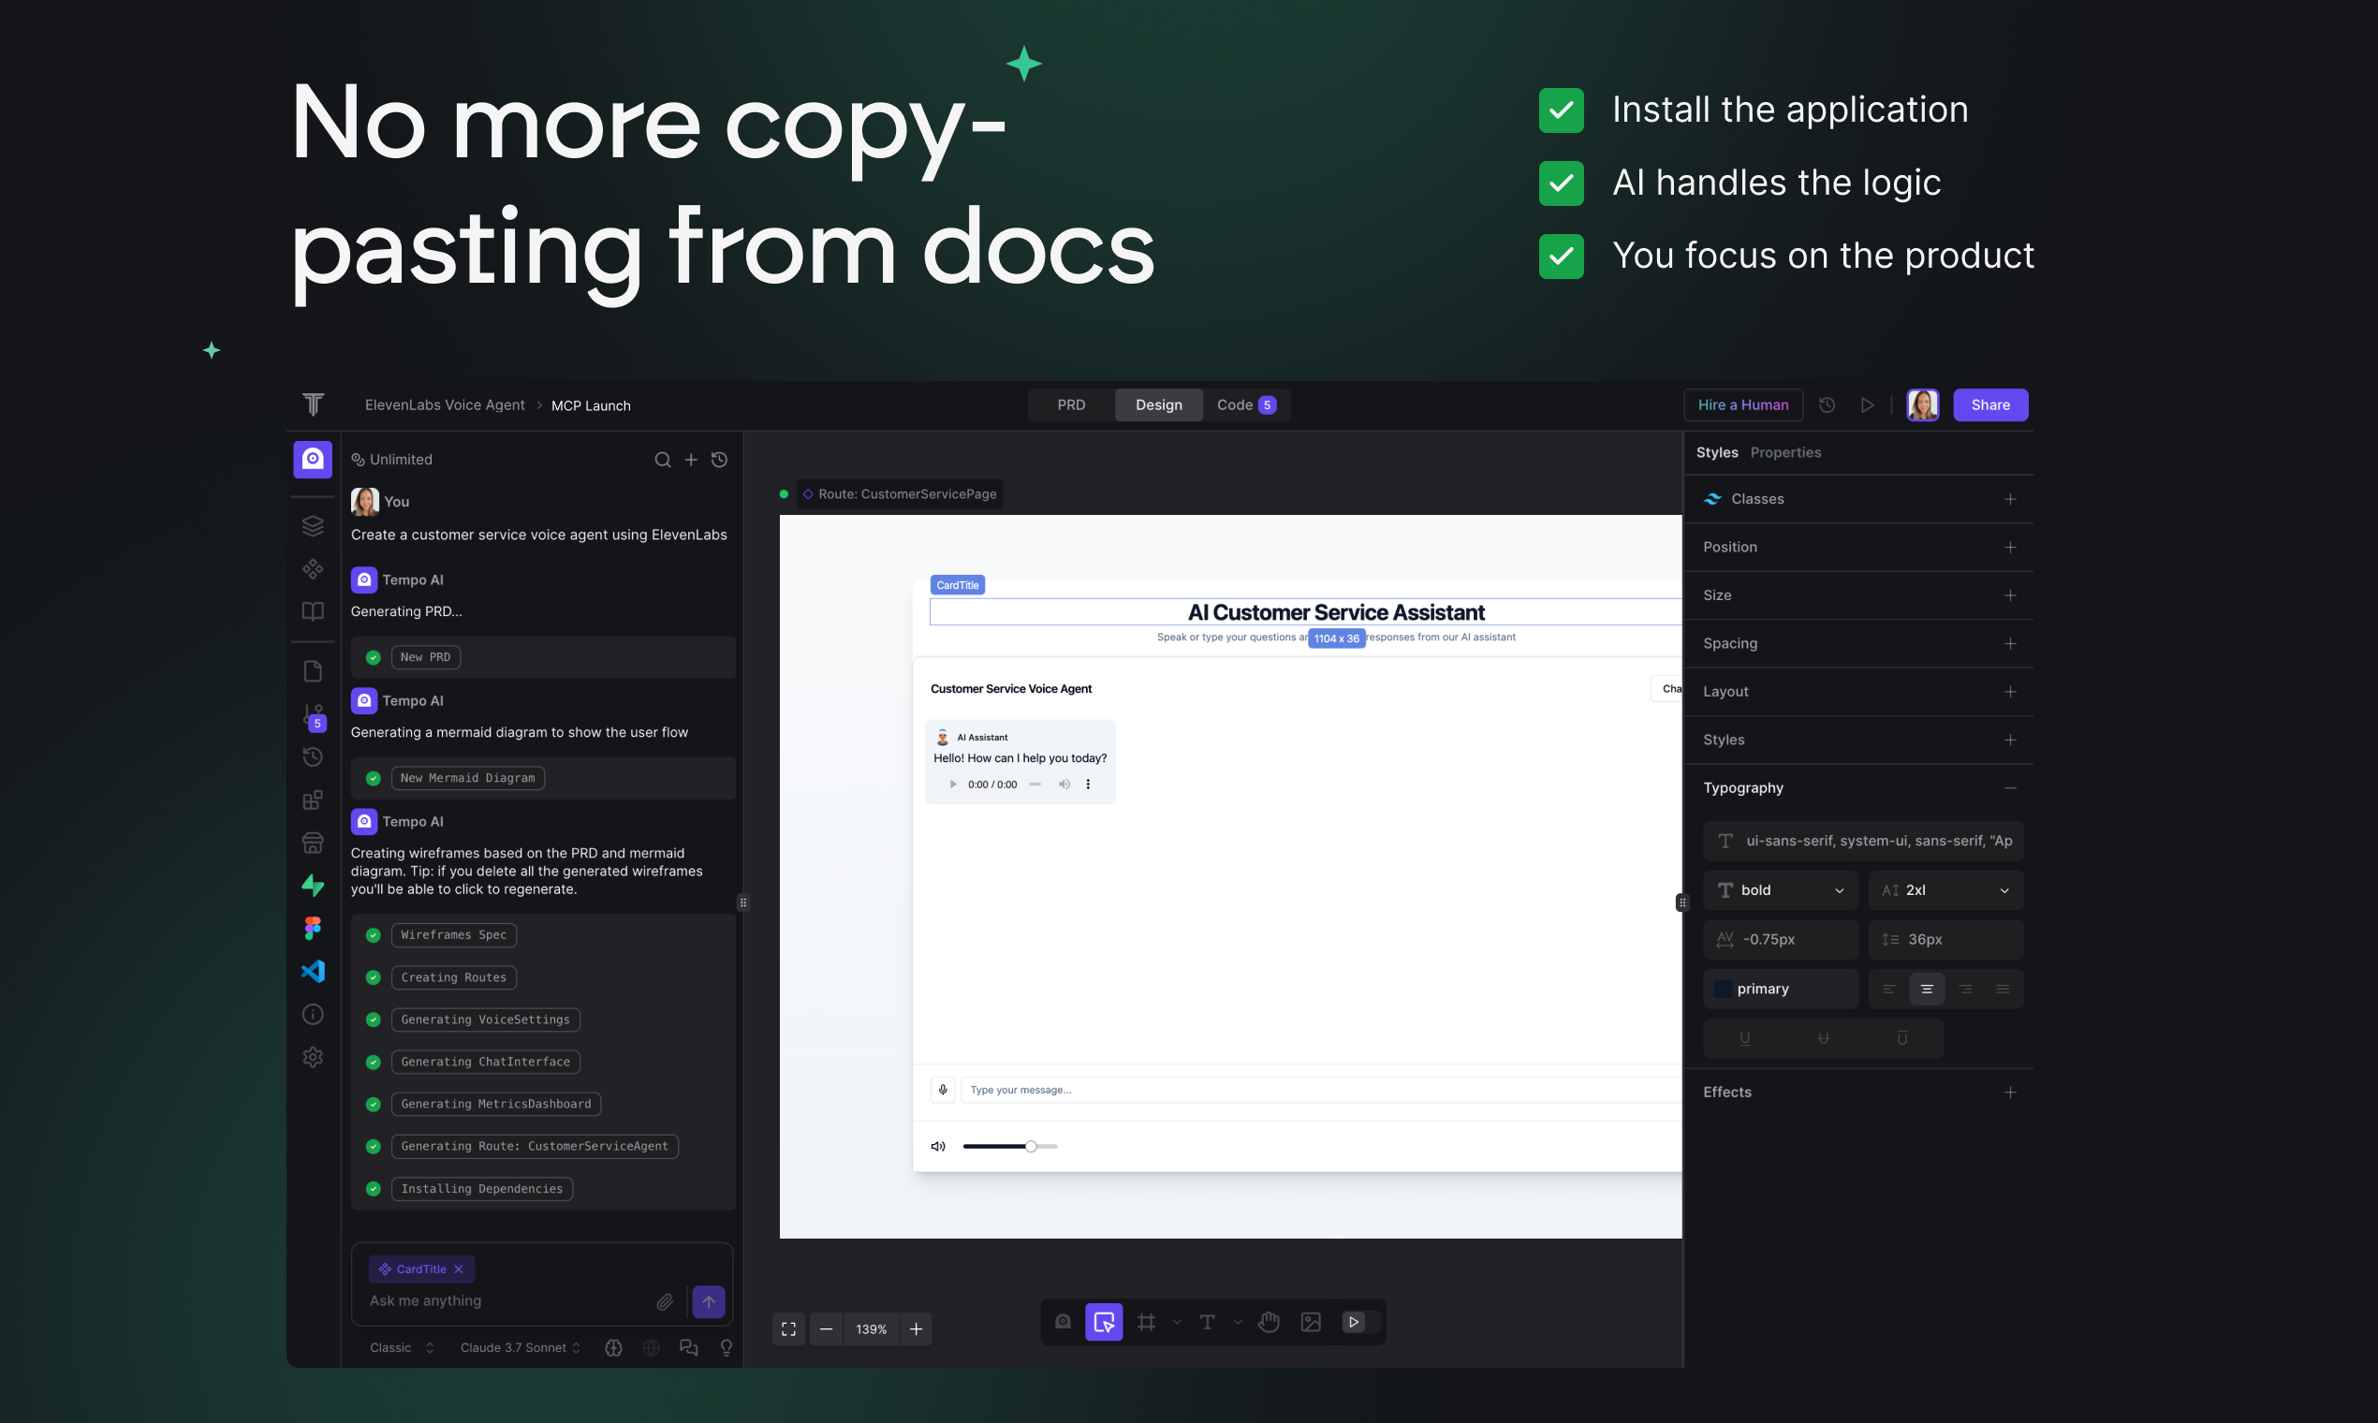
Task: Open the VS Code sidebar icon
Action: [313, 971]
